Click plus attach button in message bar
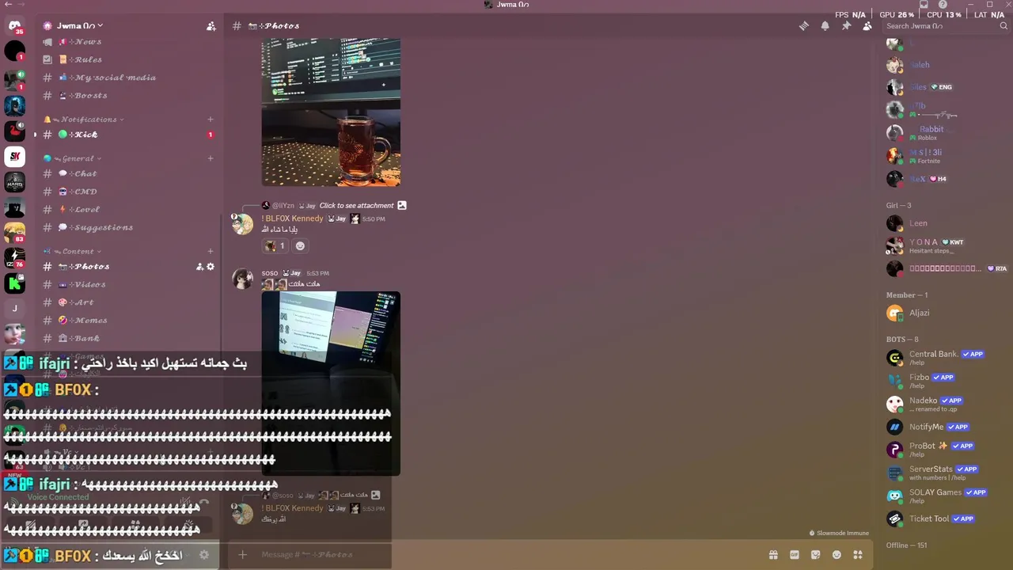The width and height of the screenshot is (1013, 570). (242, 555)
